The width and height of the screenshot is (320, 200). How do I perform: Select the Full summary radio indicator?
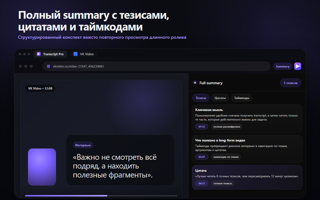pyautogui.click(x=195, y=83)
